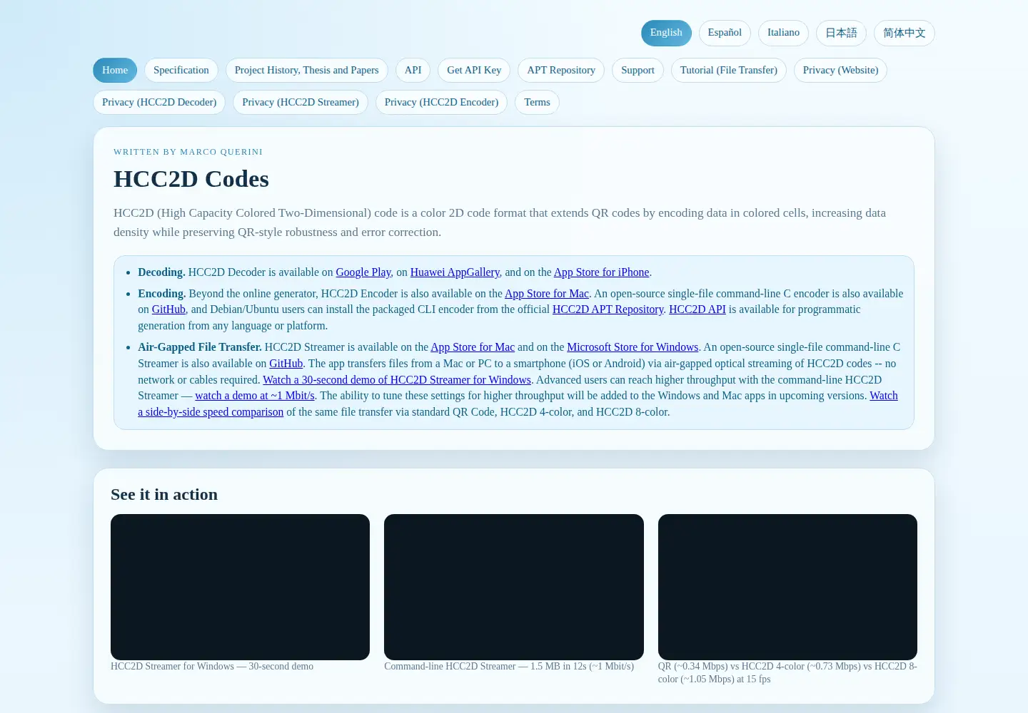Click the 'watch a demo at ~1 Mbit/s' link

tap(255, 396)
